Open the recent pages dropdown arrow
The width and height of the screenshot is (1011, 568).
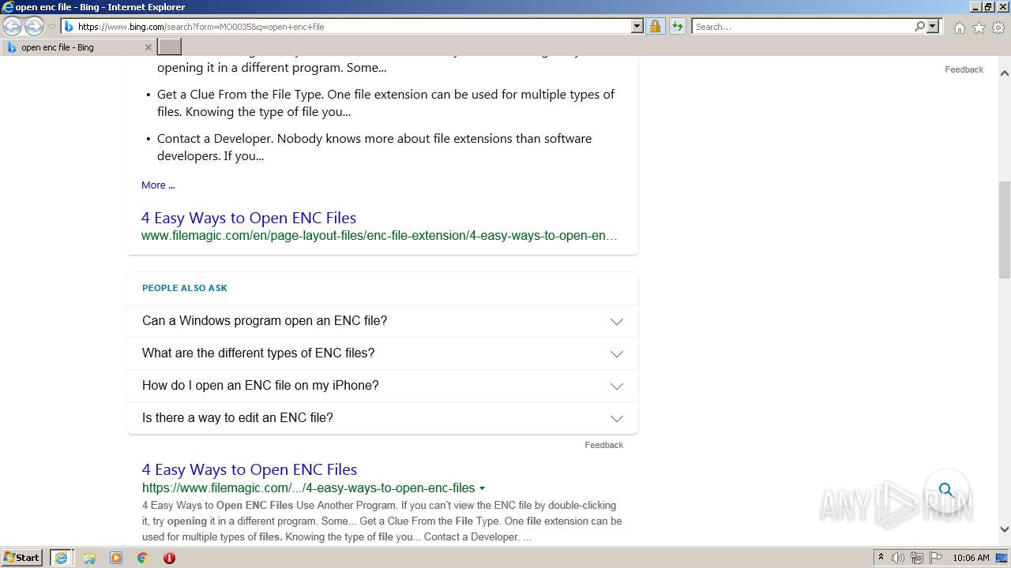point(51,27)
